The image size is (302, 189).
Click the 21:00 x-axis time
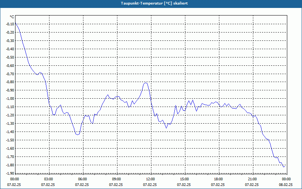click(252, 179)
